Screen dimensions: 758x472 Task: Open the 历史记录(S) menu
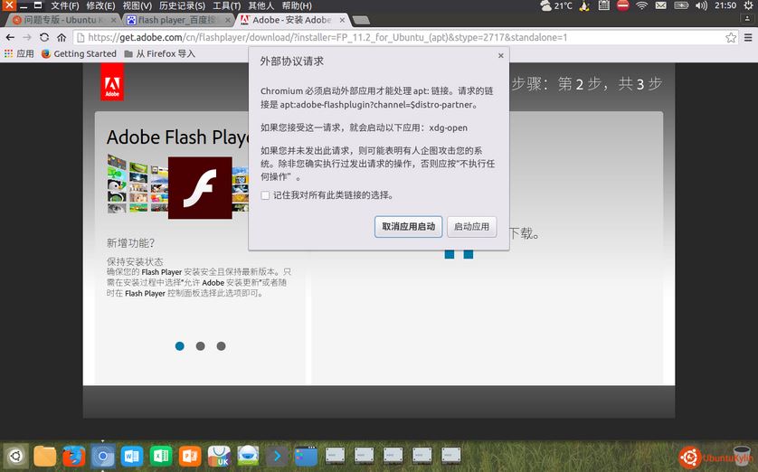click(x=182, y=5)
